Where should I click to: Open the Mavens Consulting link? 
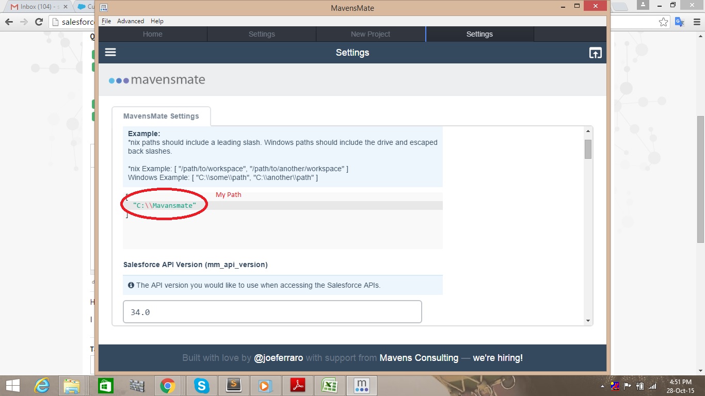pyautogui.click(x=419, y=358)
